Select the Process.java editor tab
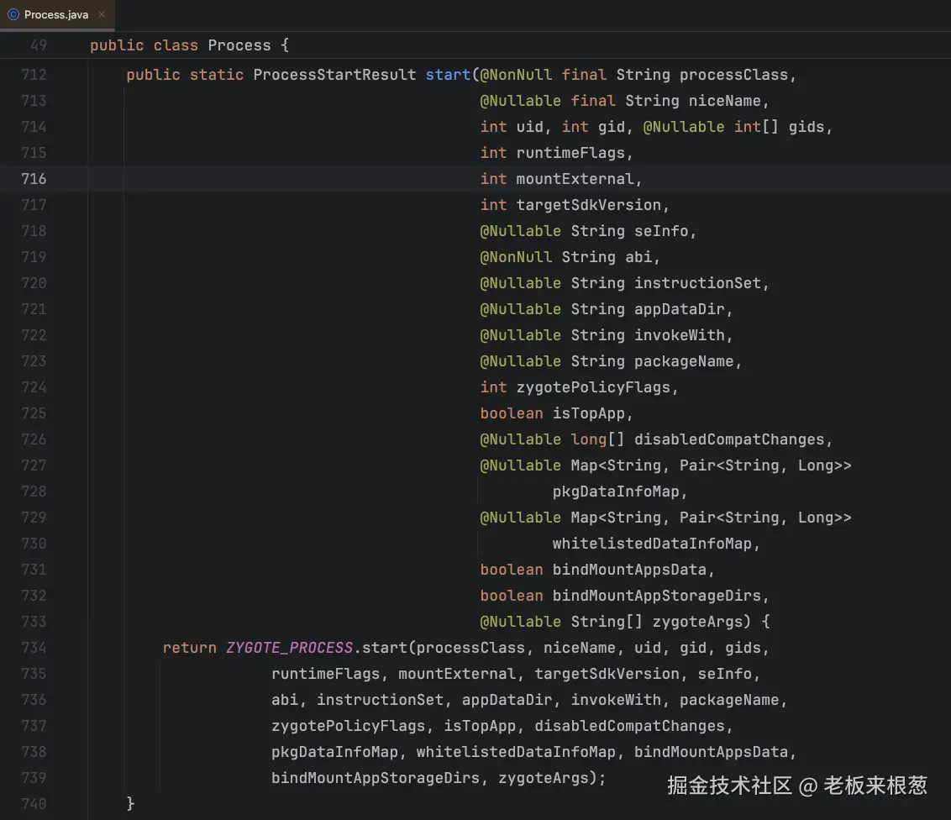 pyautogui.click(x=56, y=14)
